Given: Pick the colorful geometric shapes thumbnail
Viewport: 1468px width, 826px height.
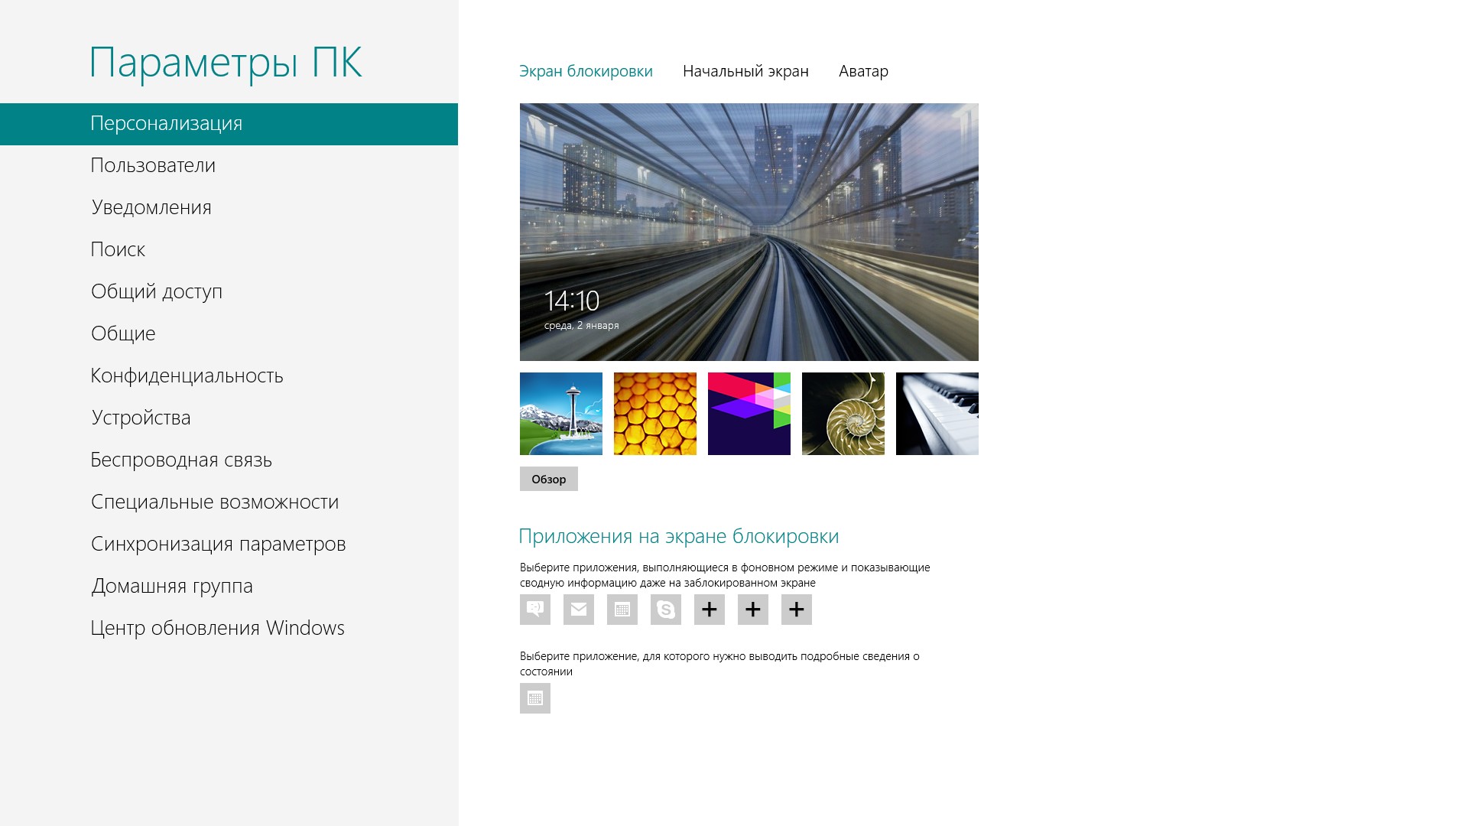Looking at the screenshot, I should [x=749, y=414].
